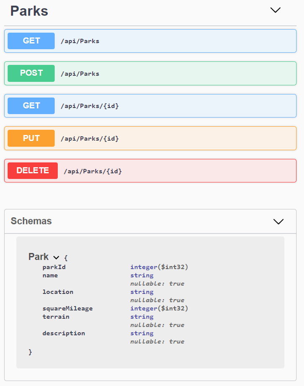This screenshot has height=386, width=304.
Task: Collapse the Parks section chevron
Action: tap(275, 10)
